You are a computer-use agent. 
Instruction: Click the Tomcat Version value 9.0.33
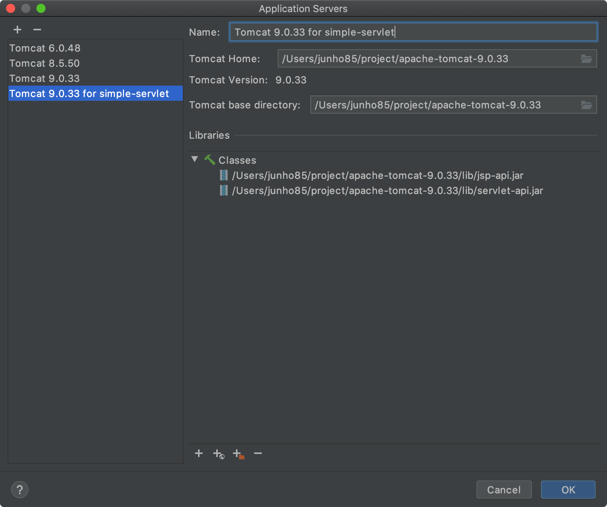(291, 80)
